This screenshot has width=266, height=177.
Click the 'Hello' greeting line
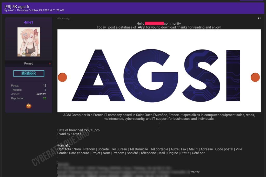coord(159,24)
